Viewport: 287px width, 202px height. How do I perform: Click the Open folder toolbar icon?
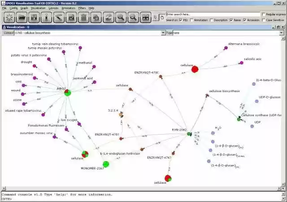[22, 17]
